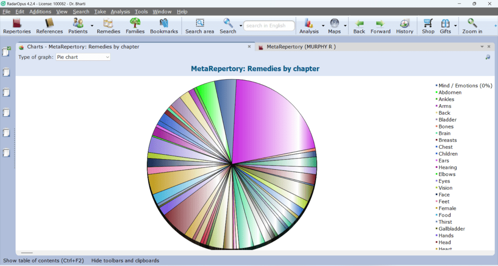
Task: Click the chart title MetaRepertory: Remedies by chapter
Action: click(255, 69)
